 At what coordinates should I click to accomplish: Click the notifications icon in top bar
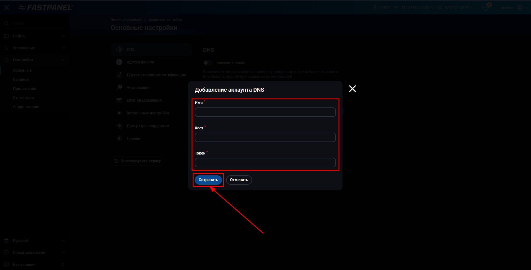486,7
